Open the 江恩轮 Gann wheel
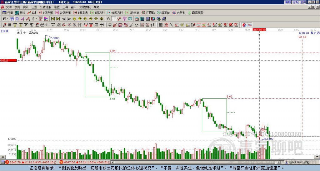The image size is (320, 171). (148, 12)
